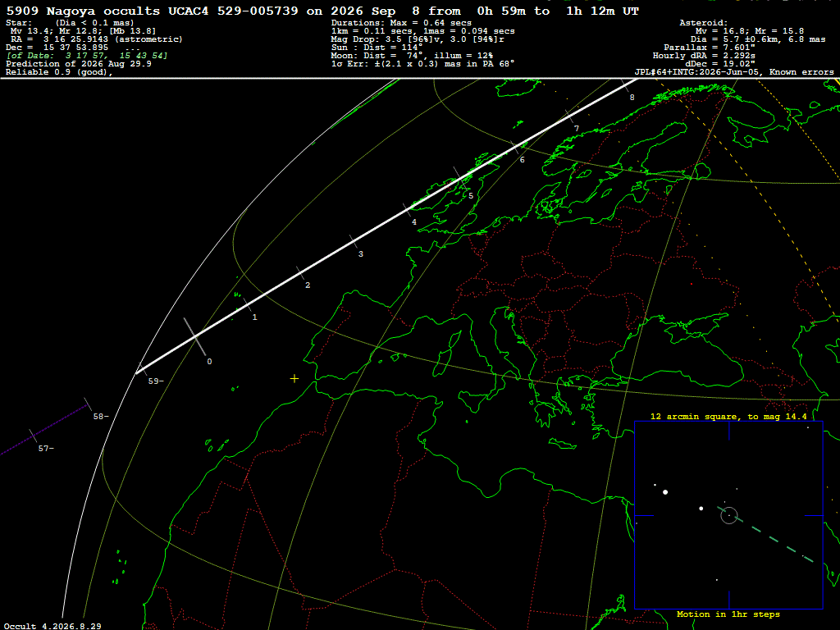Click the title text 5909 Nagoya occults
This screenshot has height=630, width=840.
(83, 11)
